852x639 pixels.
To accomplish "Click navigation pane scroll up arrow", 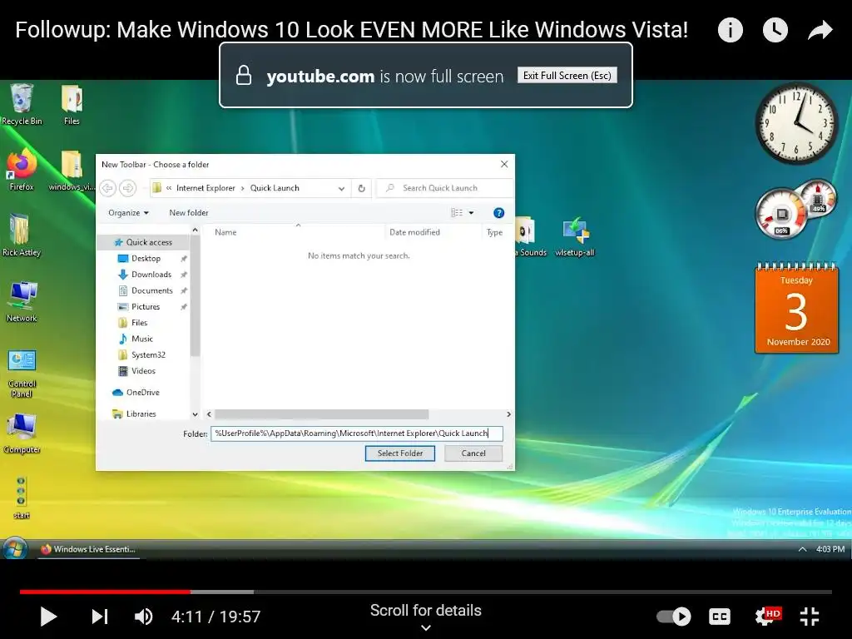I will 195,230.
